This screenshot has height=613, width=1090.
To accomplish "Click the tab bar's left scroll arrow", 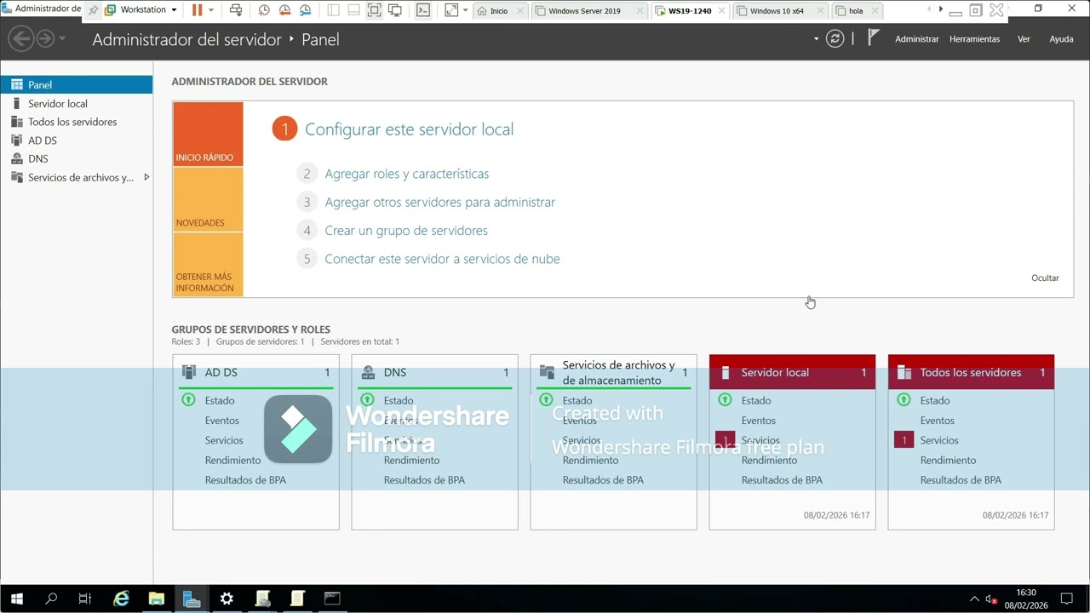I will click(x=930, y=10).
